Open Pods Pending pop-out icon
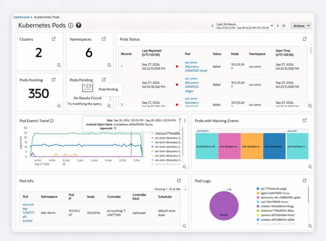The image size is (326, 241). pos(104,80)
